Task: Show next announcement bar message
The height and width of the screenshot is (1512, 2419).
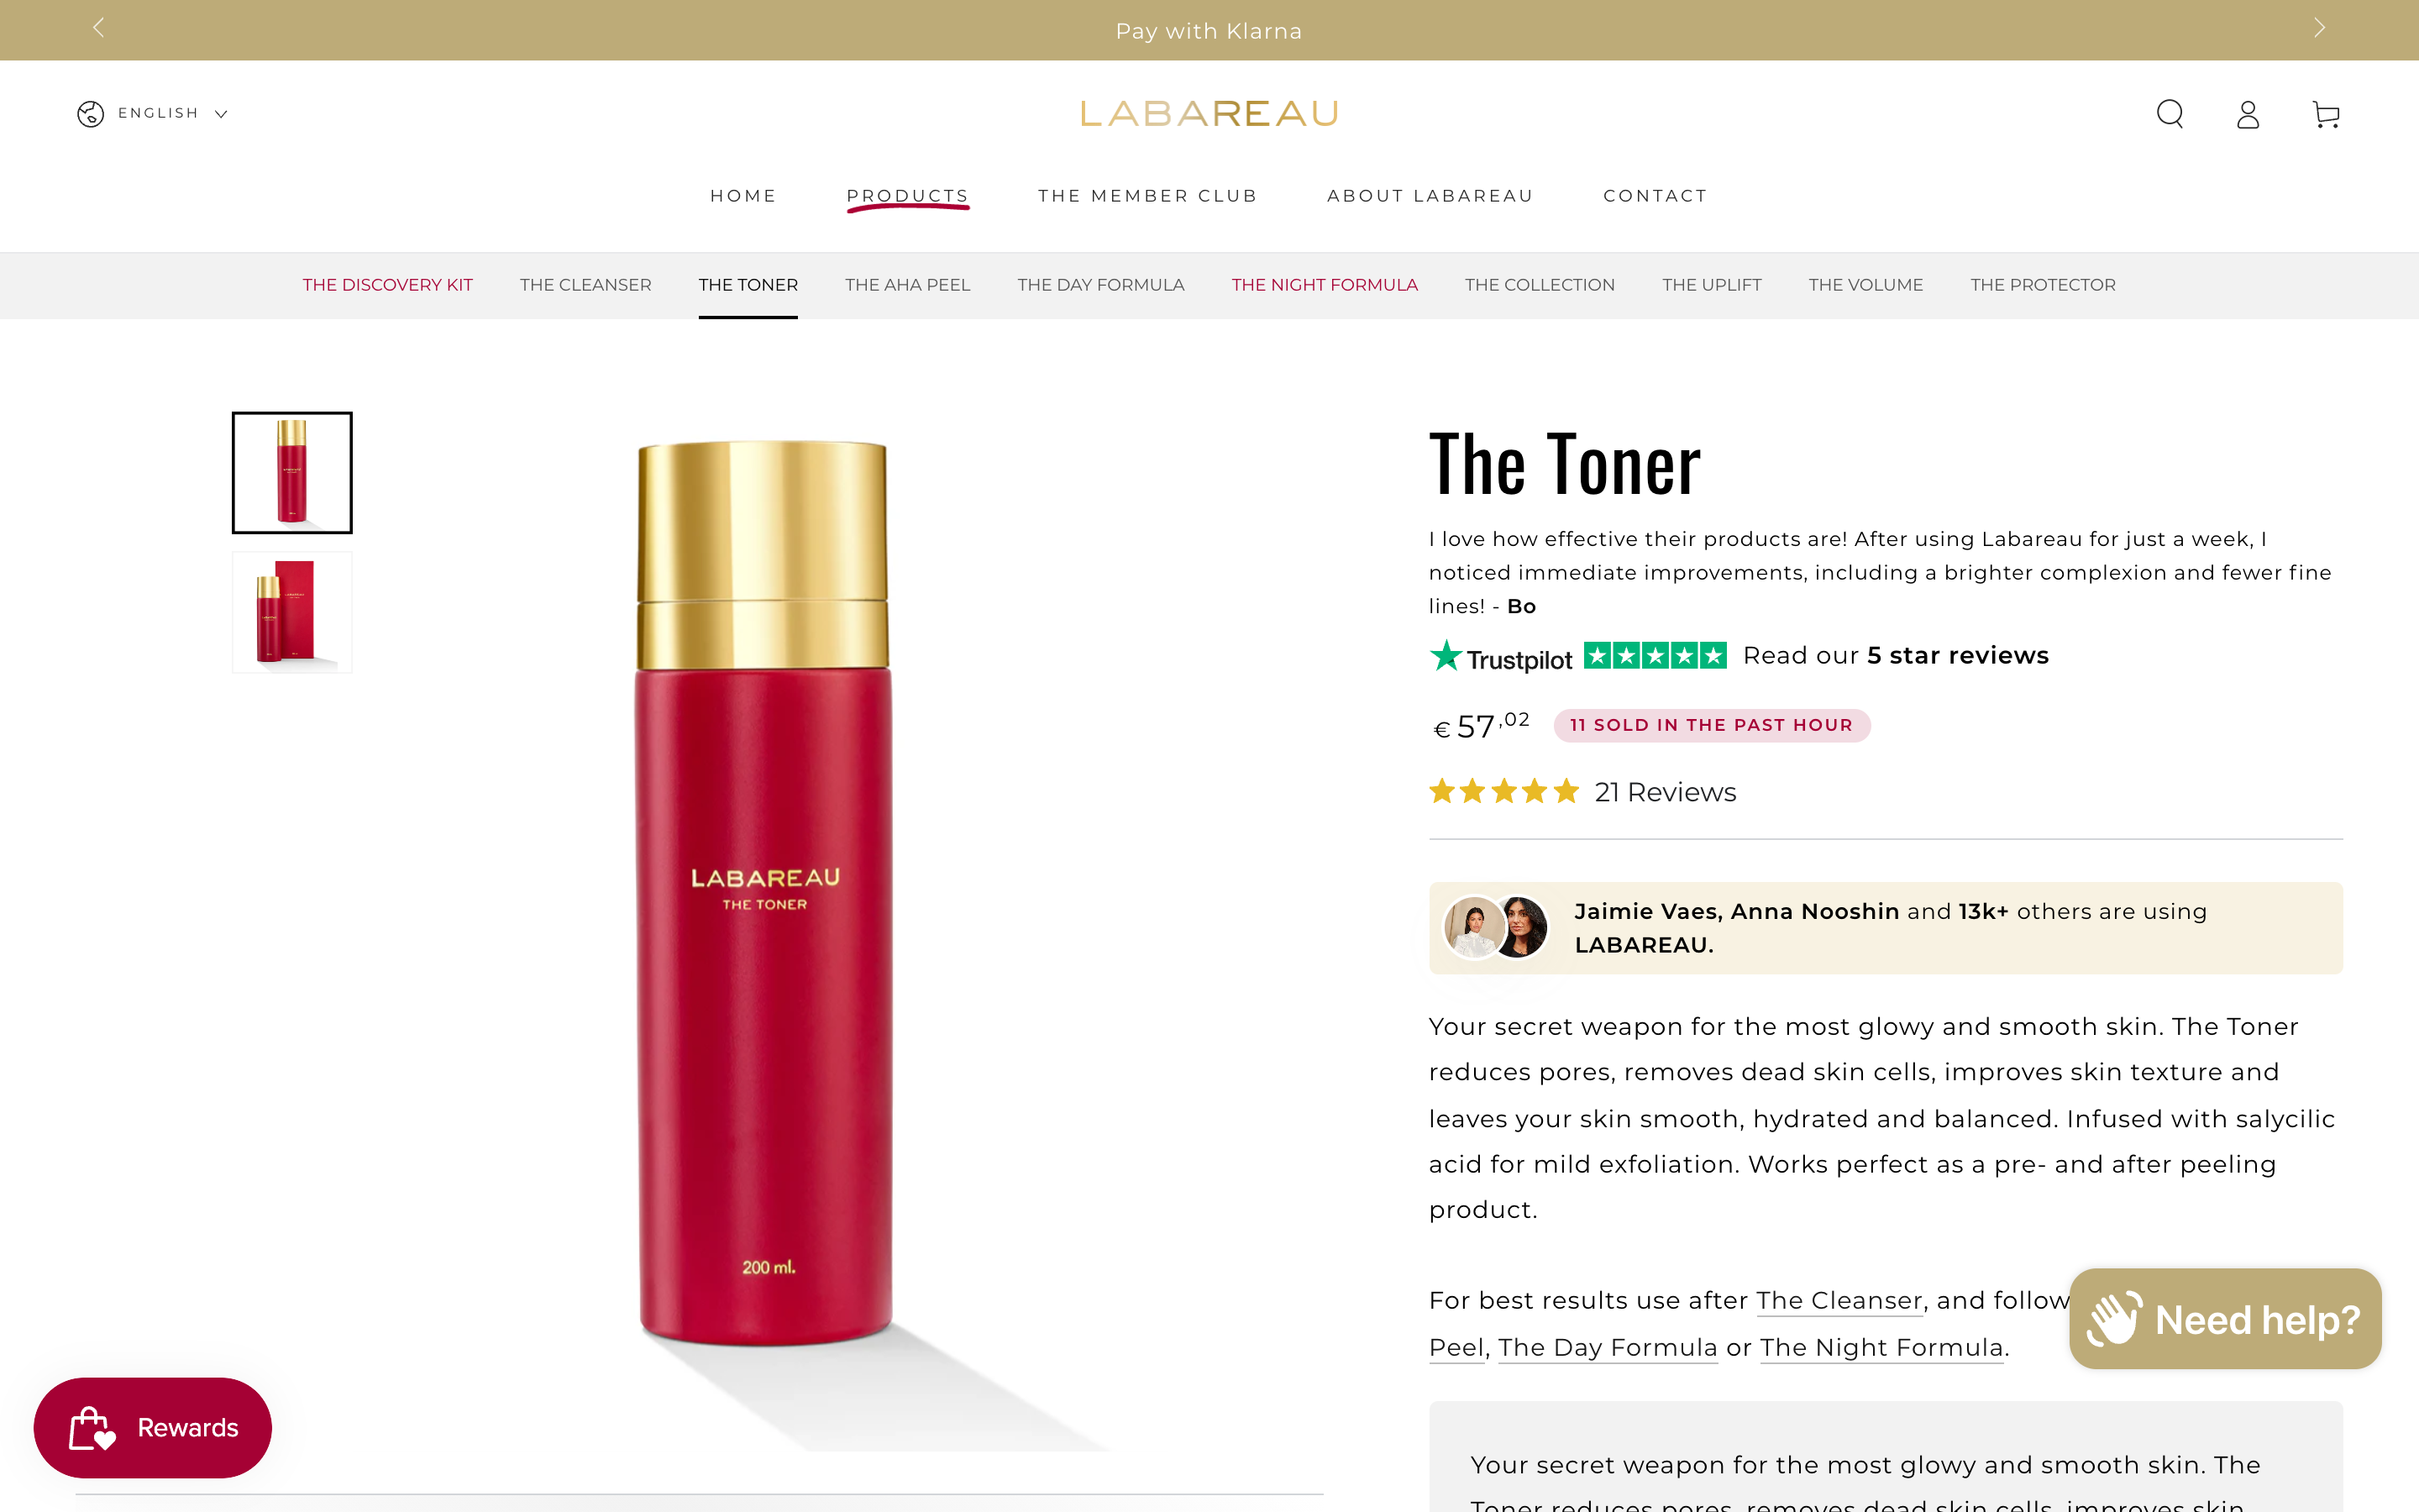Action: (x=2319, y=28)
